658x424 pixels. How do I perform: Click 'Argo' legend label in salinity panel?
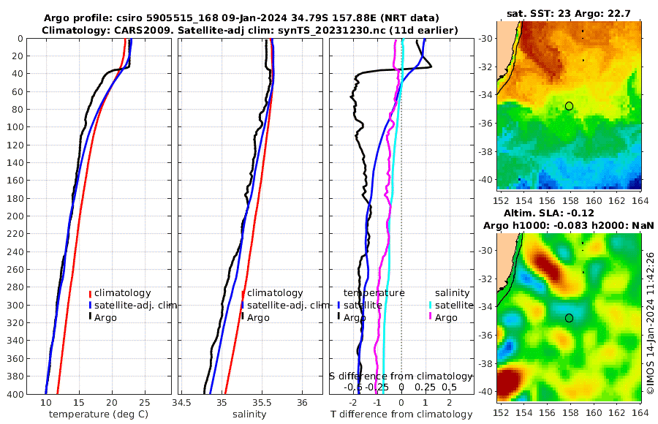coord(258,318)
